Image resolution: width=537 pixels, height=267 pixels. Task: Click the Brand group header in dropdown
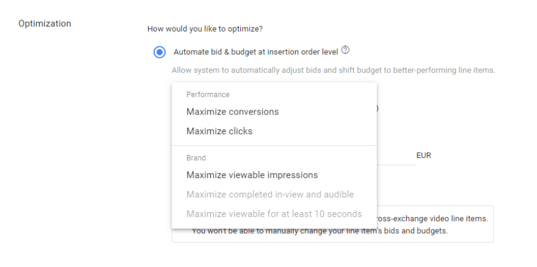[196, 158]
